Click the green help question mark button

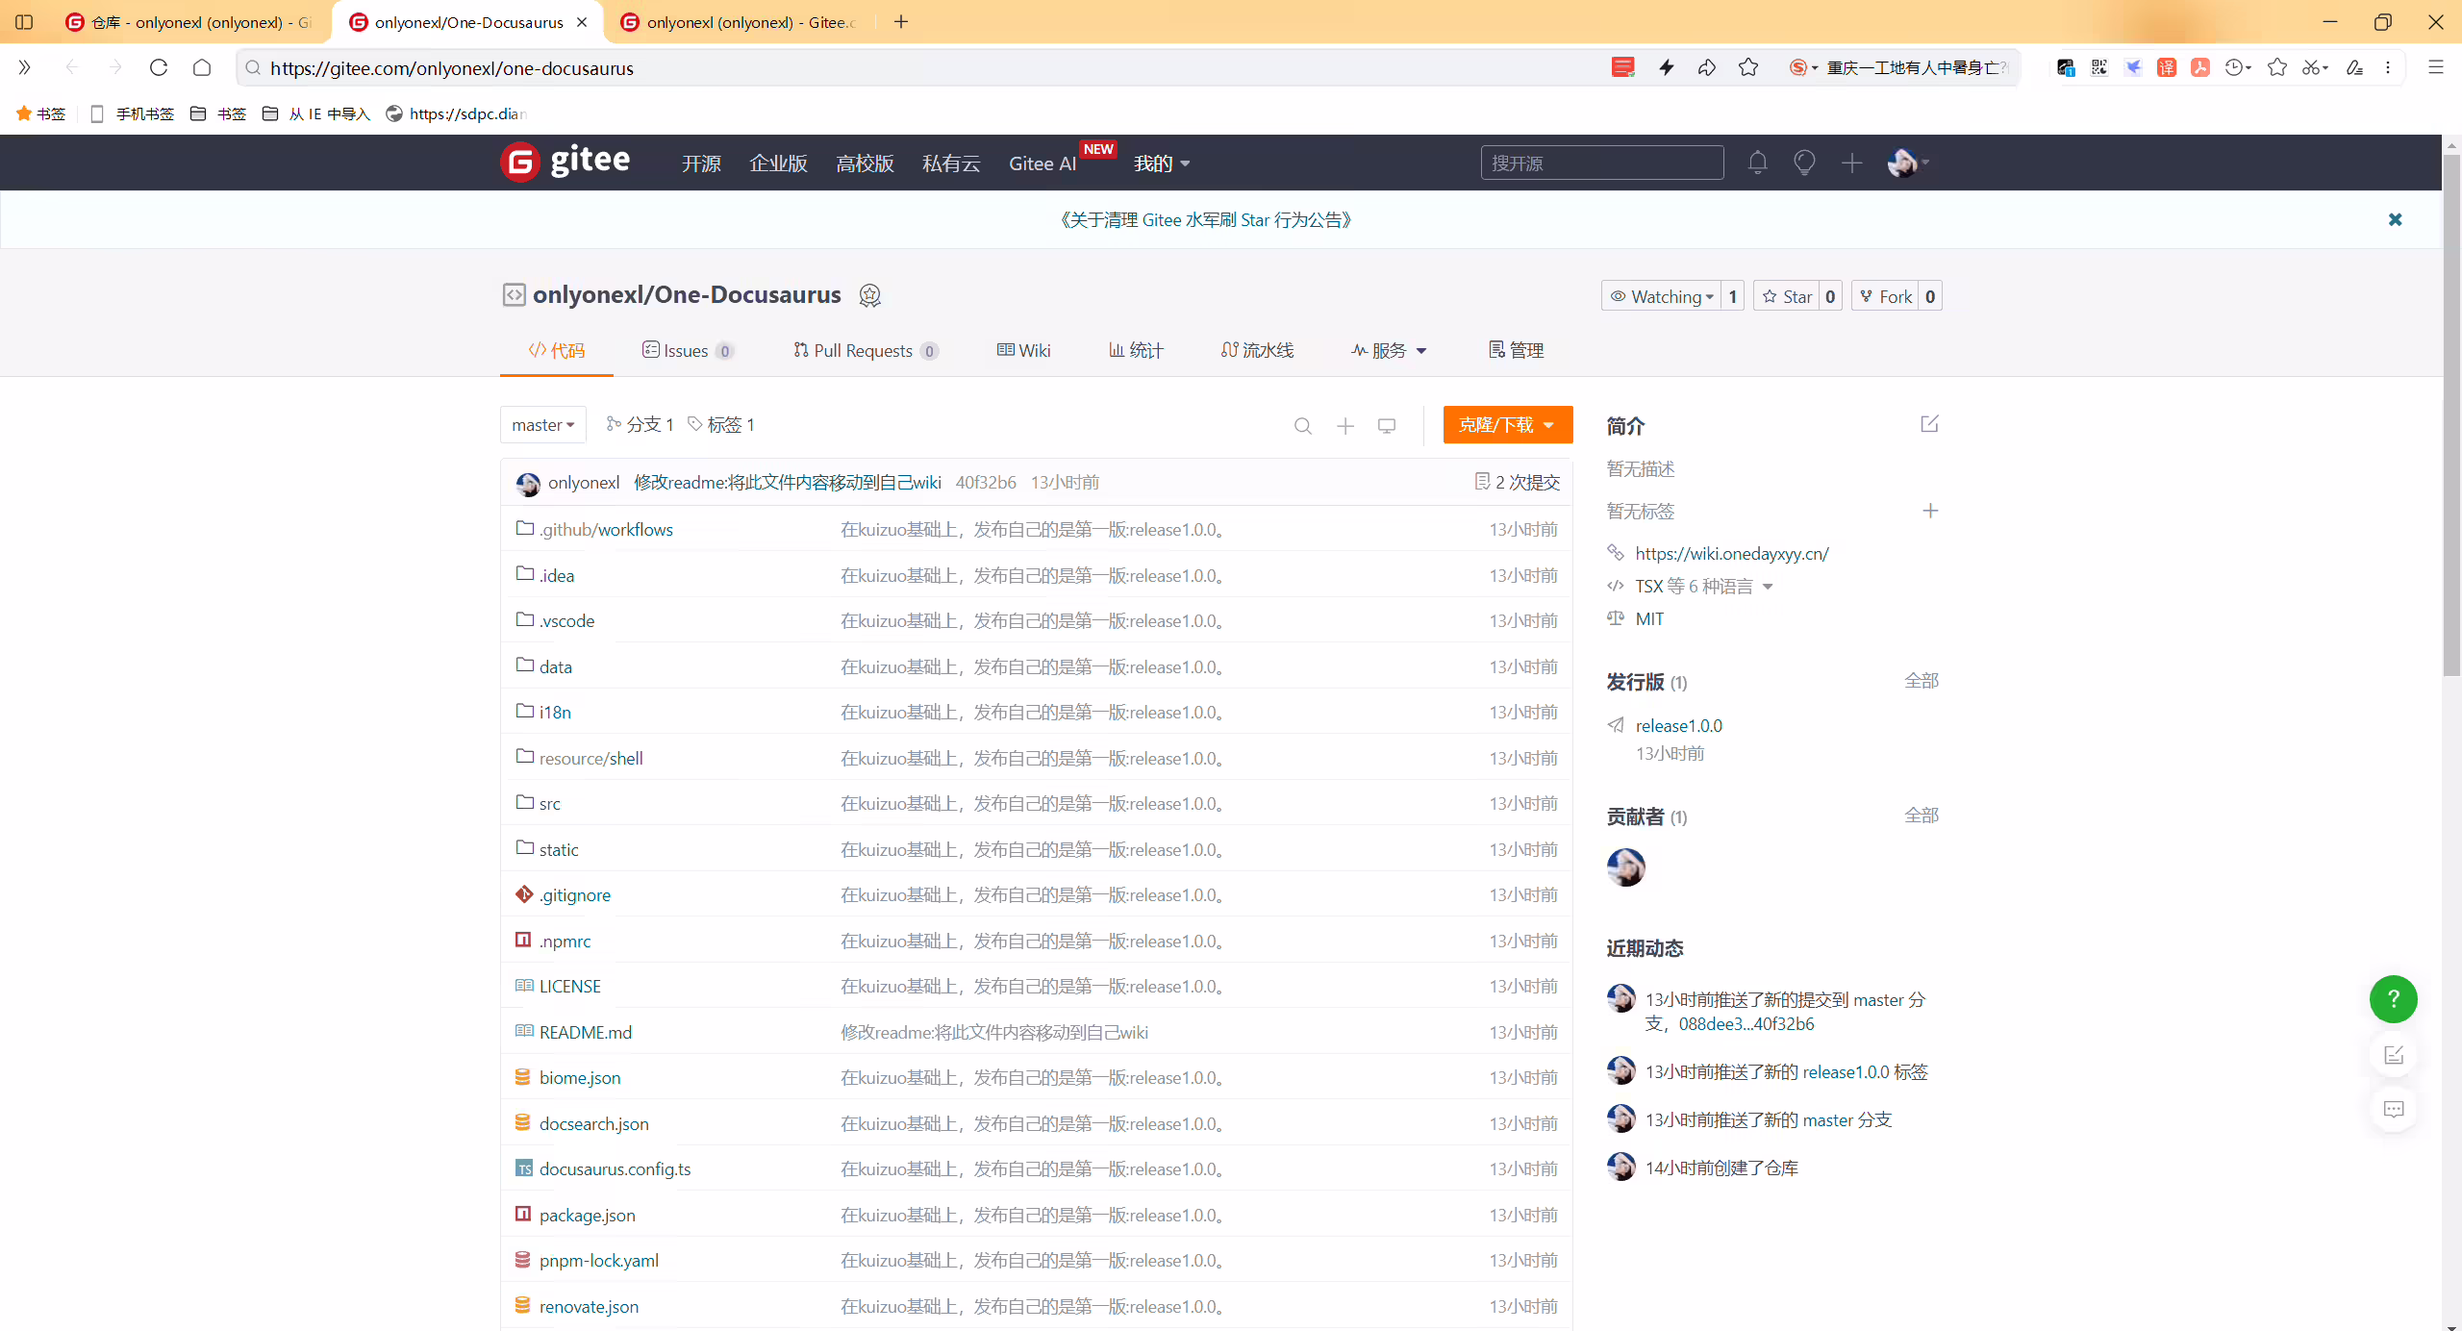point(2393,998)
